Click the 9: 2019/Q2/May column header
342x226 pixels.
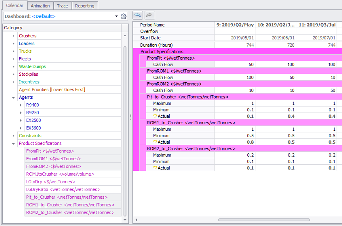point(235,24)
